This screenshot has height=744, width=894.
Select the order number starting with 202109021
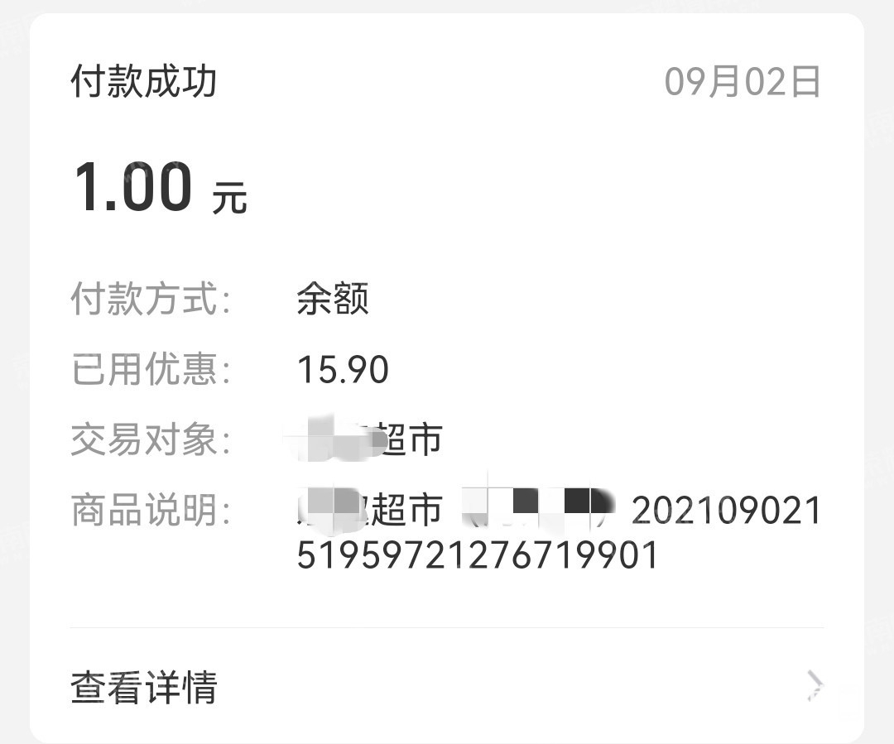click(x=726, y=511)
